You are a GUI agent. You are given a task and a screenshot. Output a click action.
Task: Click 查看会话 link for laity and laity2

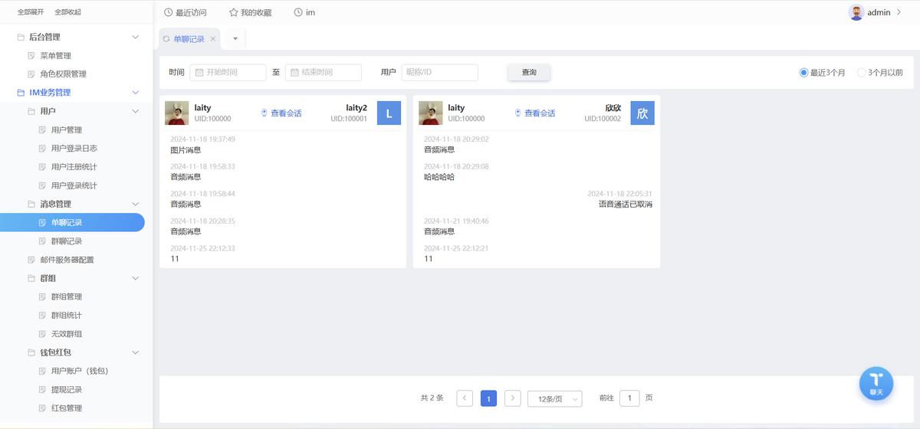pyautogui.click(x=281, y=113)
